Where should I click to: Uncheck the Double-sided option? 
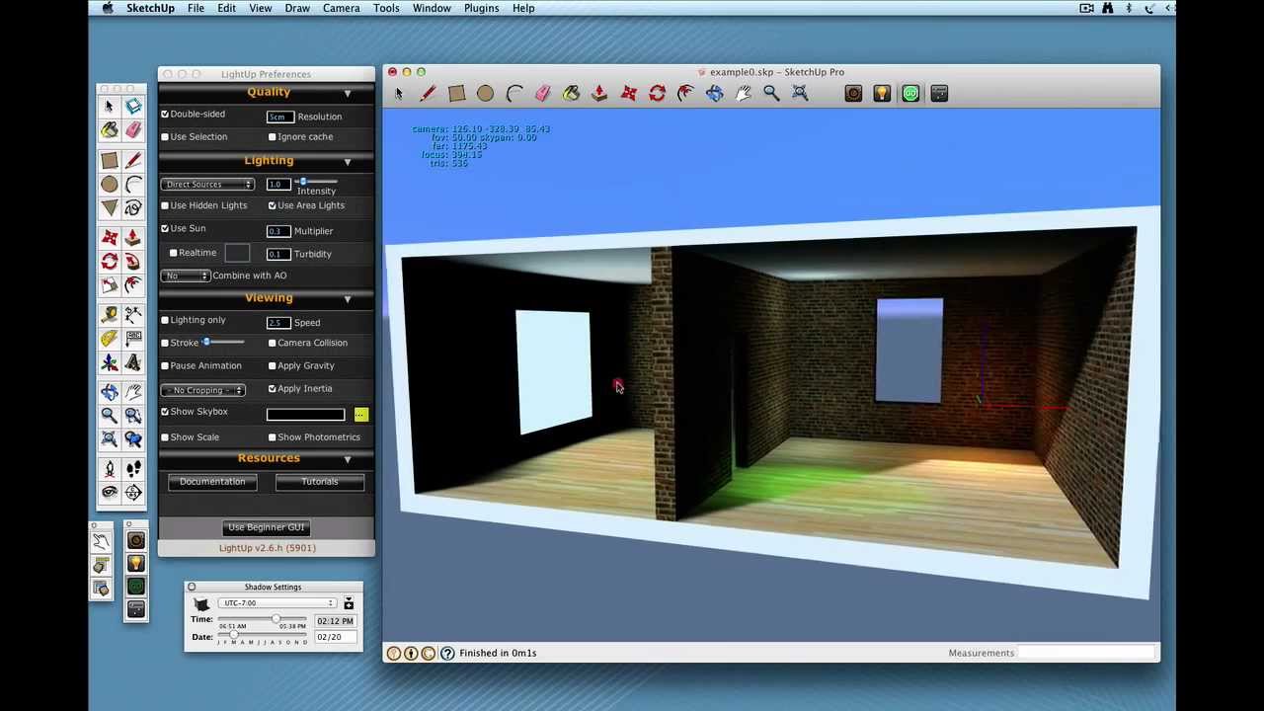pos(165,115)
